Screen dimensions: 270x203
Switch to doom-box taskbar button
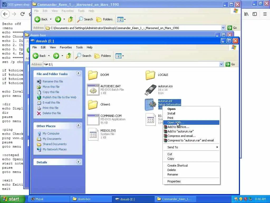point(91,199)
